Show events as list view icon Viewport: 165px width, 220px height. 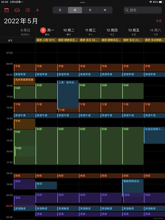tap(28, 10)
